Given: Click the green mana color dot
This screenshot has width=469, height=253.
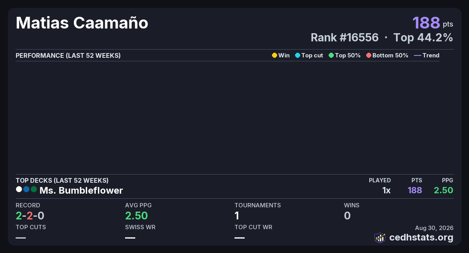Looking at the screenshot, I should click(34, 189).
